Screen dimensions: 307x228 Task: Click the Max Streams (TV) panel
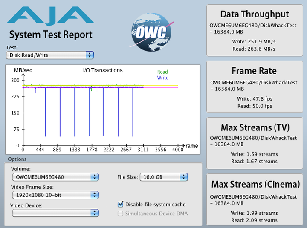click(x=254, y=144)
